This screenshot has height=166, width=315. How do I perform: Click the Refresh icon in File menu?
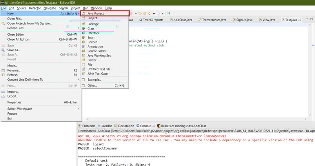[x=3, y=75]
